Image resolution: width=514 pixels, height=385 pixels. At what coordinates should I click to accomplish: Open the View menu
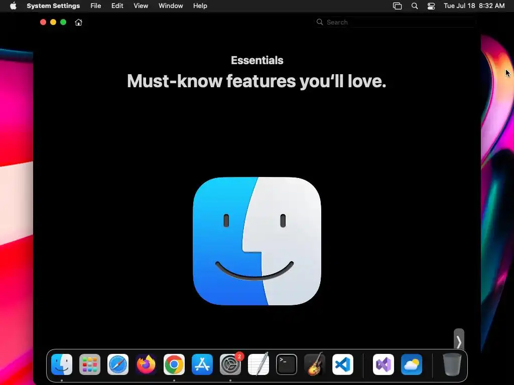click(141, 6)
